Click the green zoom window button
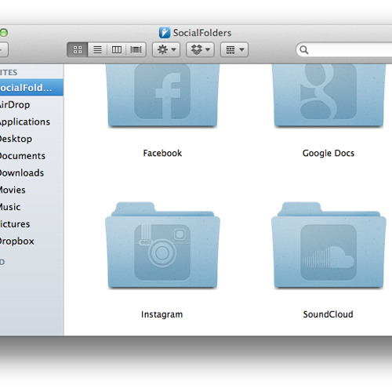392x392 pixels. (4, 33)
